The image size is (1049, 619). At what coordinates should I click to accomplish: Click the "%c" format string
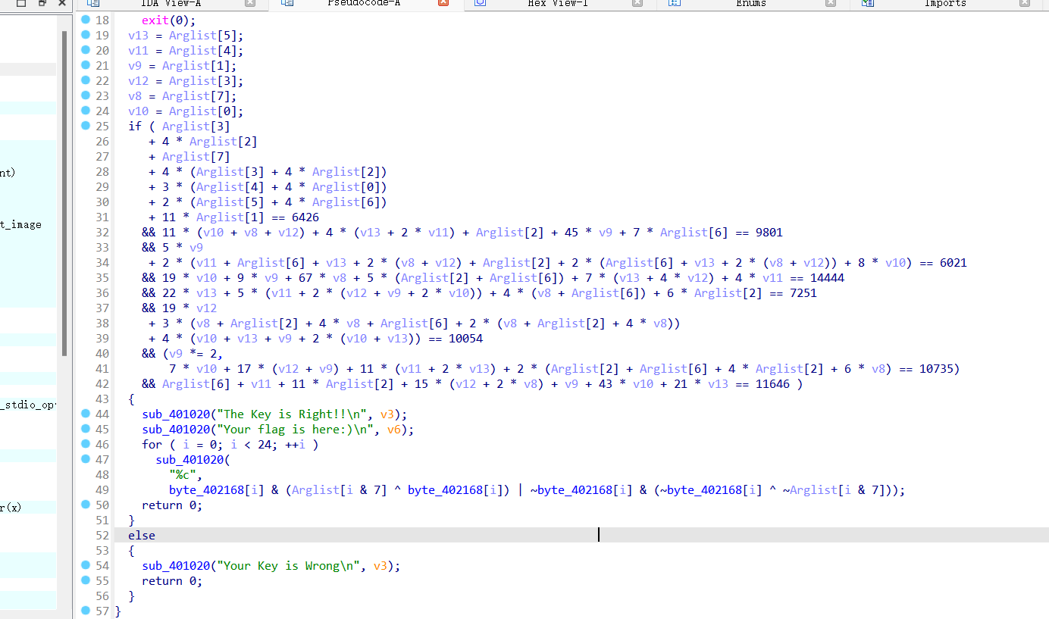[183, 475]
